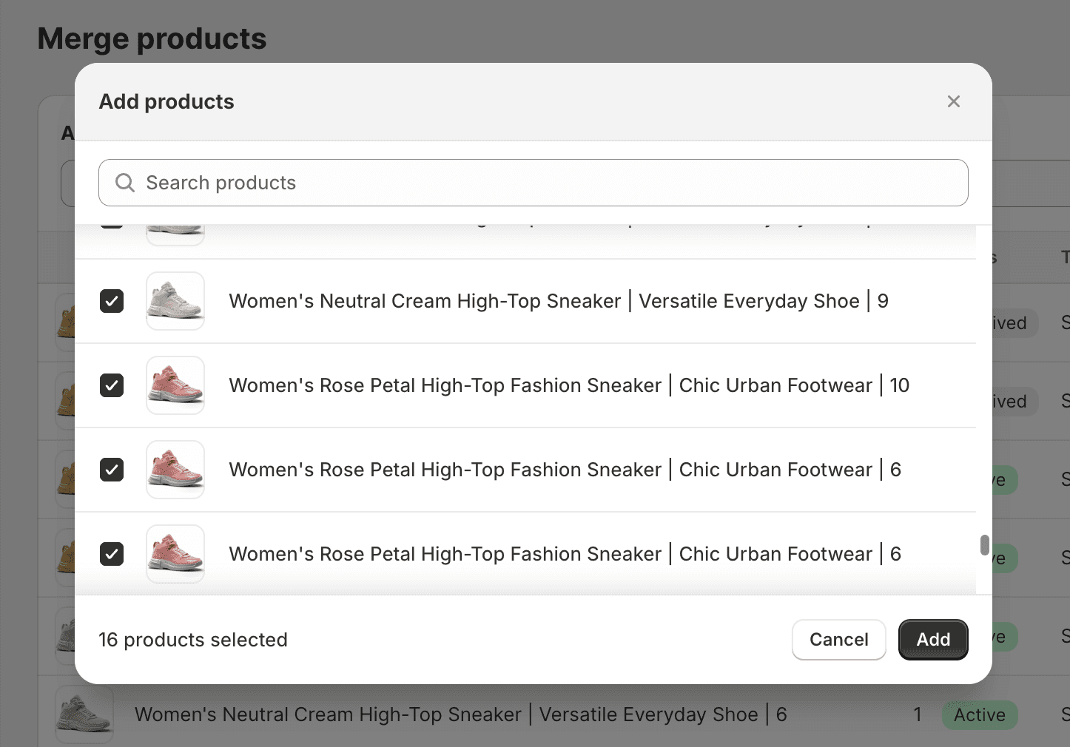1070x747 pixels.
Task: Uncheck the bottom Rose Petal Sneaker size 6
Action: pos(112,554)
